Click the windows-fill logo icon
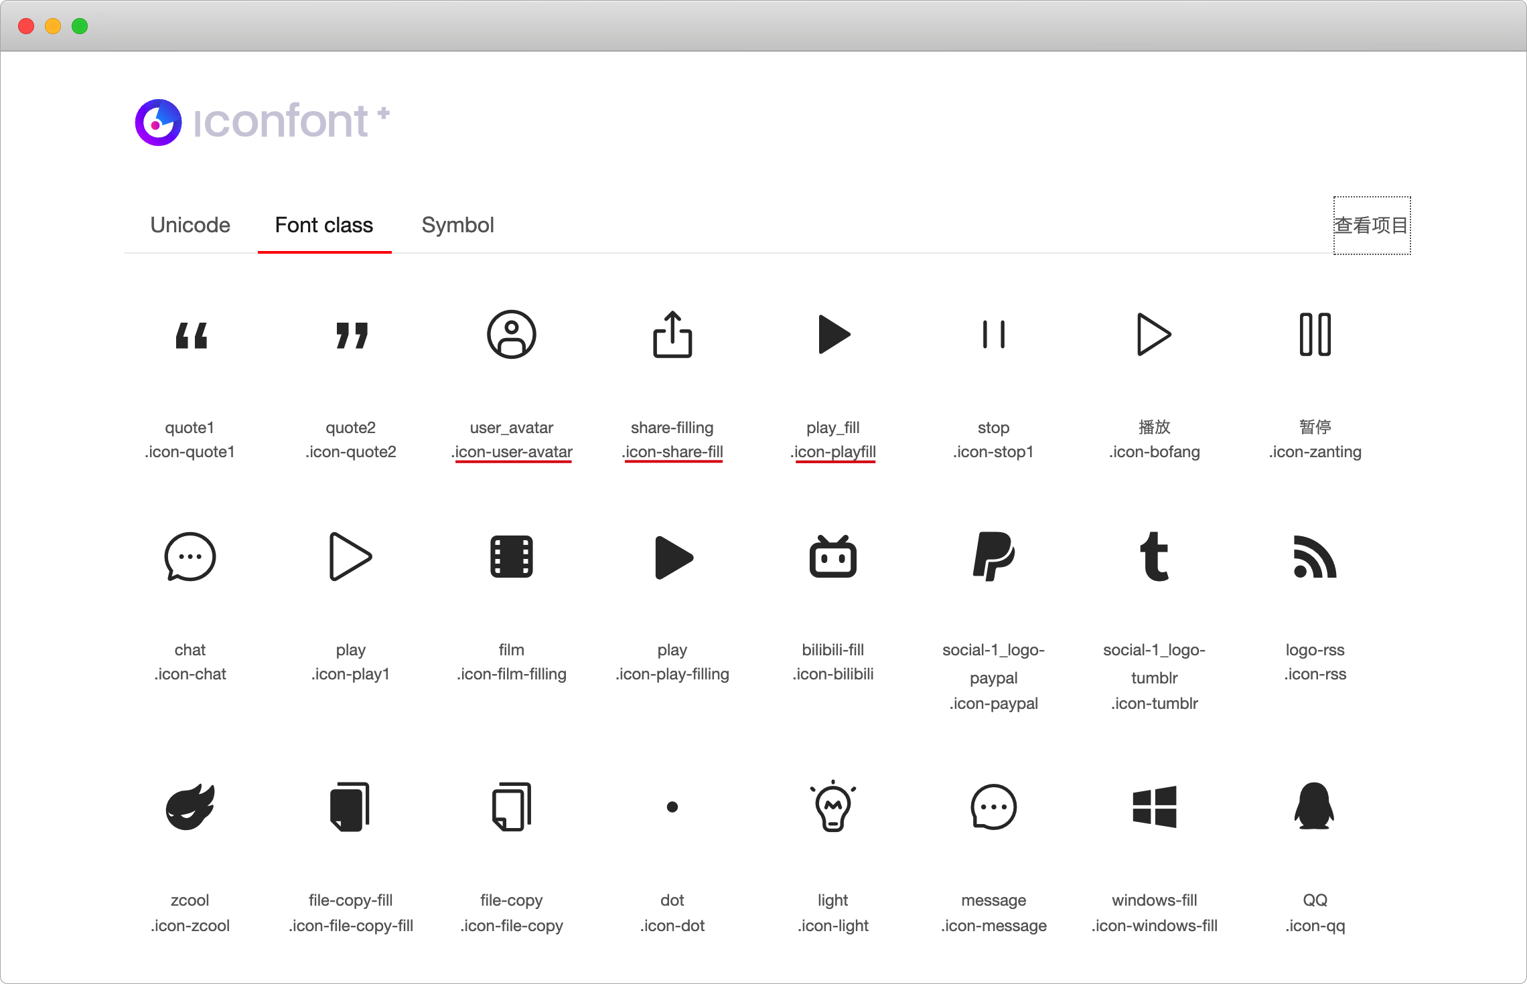Screen dimensions: 1527x984 click(x=1155, y=807)
